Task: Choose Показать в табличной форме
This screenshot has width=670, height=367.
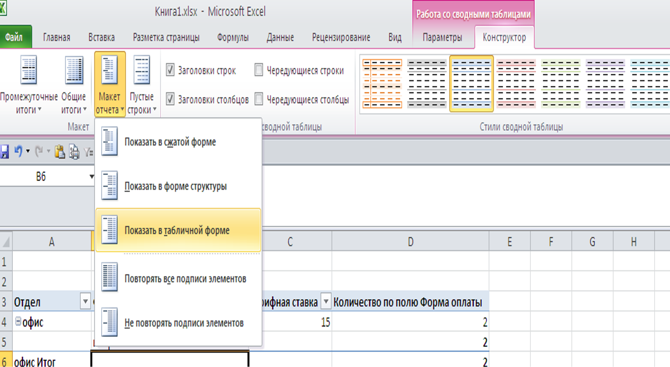Action: click(x=178, y=230)
